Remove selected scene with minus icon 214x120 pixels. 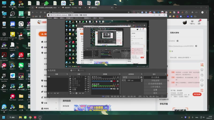click(x=51, y=93)
